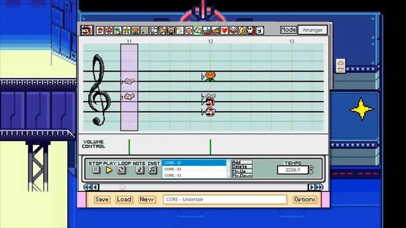Click the Fire Flower note at measure 12
This screenshot has width=406, height=228.
pos(210,76)
